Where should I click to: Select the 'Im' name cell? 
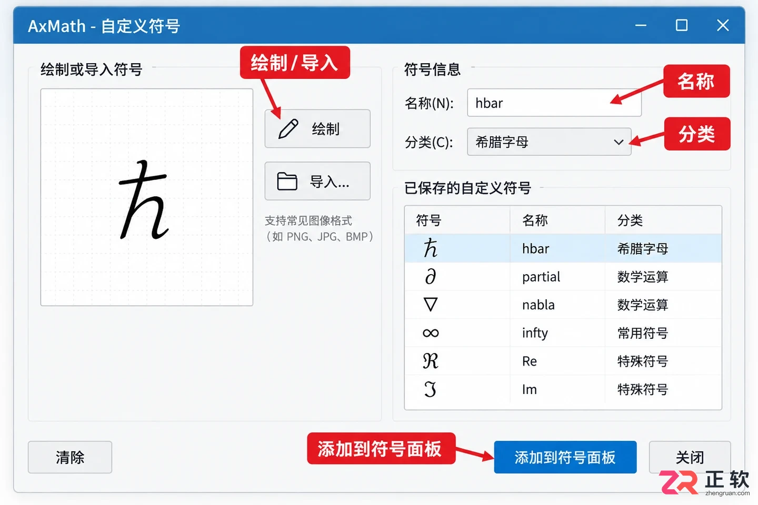click(557, 389)
